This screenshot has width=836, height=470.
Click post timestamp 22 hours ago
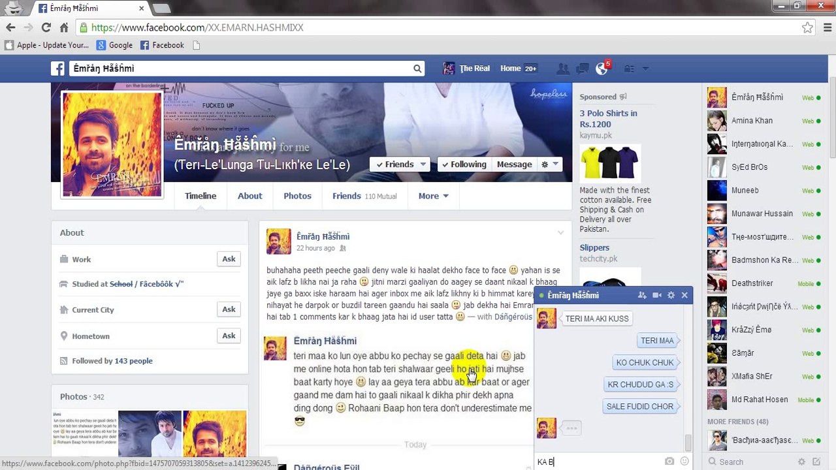click(x=315, y=248)
